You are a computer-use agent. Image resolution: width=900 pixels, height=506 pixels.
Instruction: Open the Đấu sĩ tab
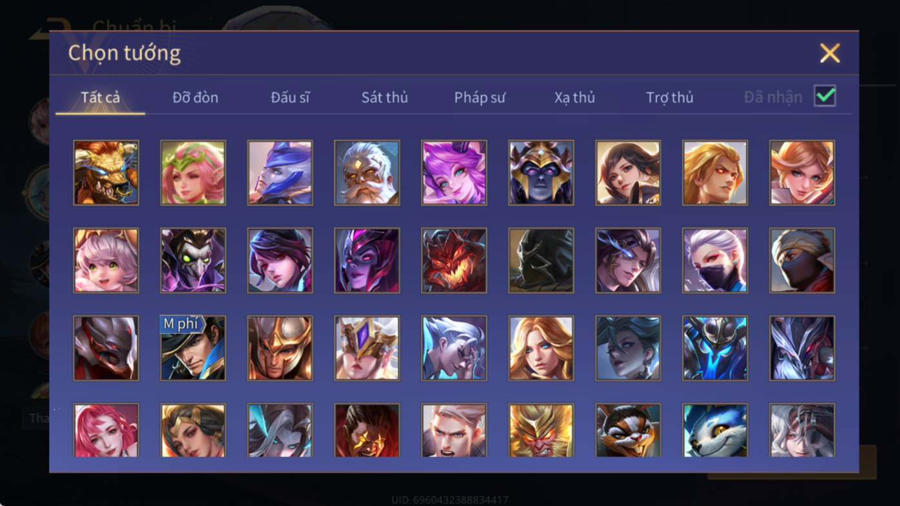point(290,97)
